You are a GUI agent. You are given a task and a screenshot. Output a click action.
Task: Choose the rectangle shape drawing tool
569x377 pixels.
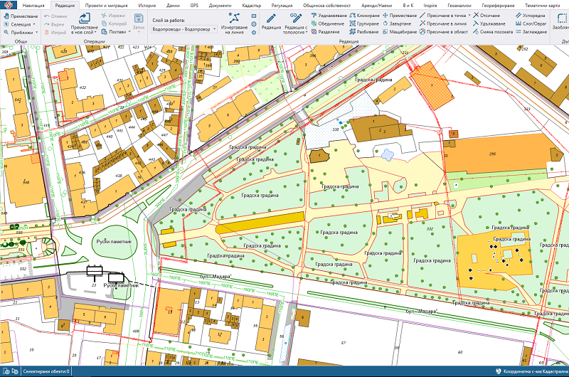[x=254, y=15]
